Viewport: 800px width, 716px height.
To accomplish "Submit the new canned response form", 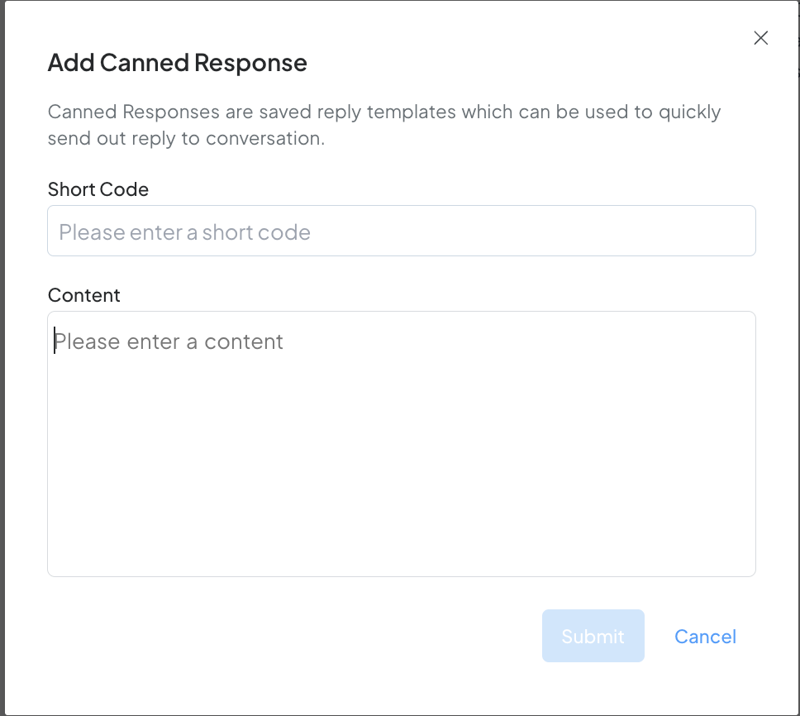I will [x=593, y=637].
